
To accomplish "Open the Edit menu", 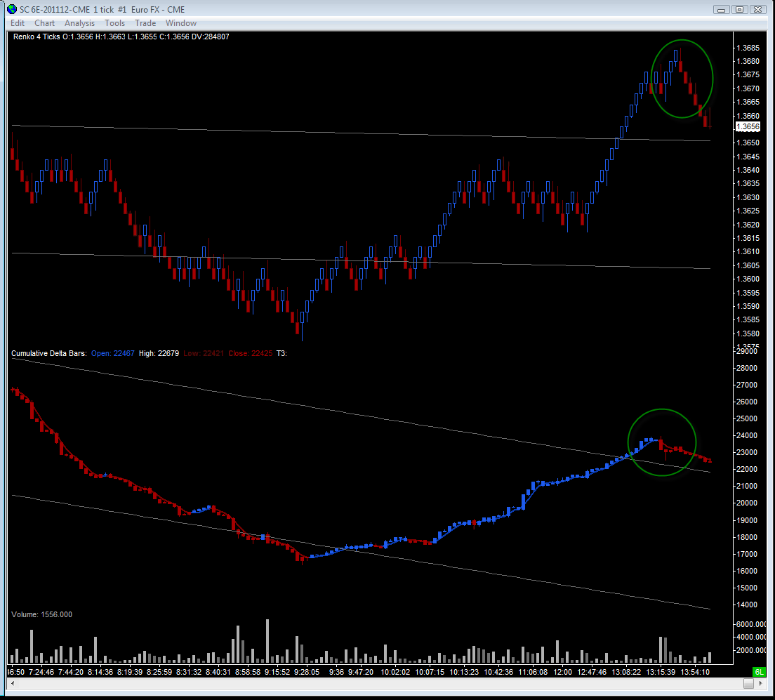I will tap(18, 23).
